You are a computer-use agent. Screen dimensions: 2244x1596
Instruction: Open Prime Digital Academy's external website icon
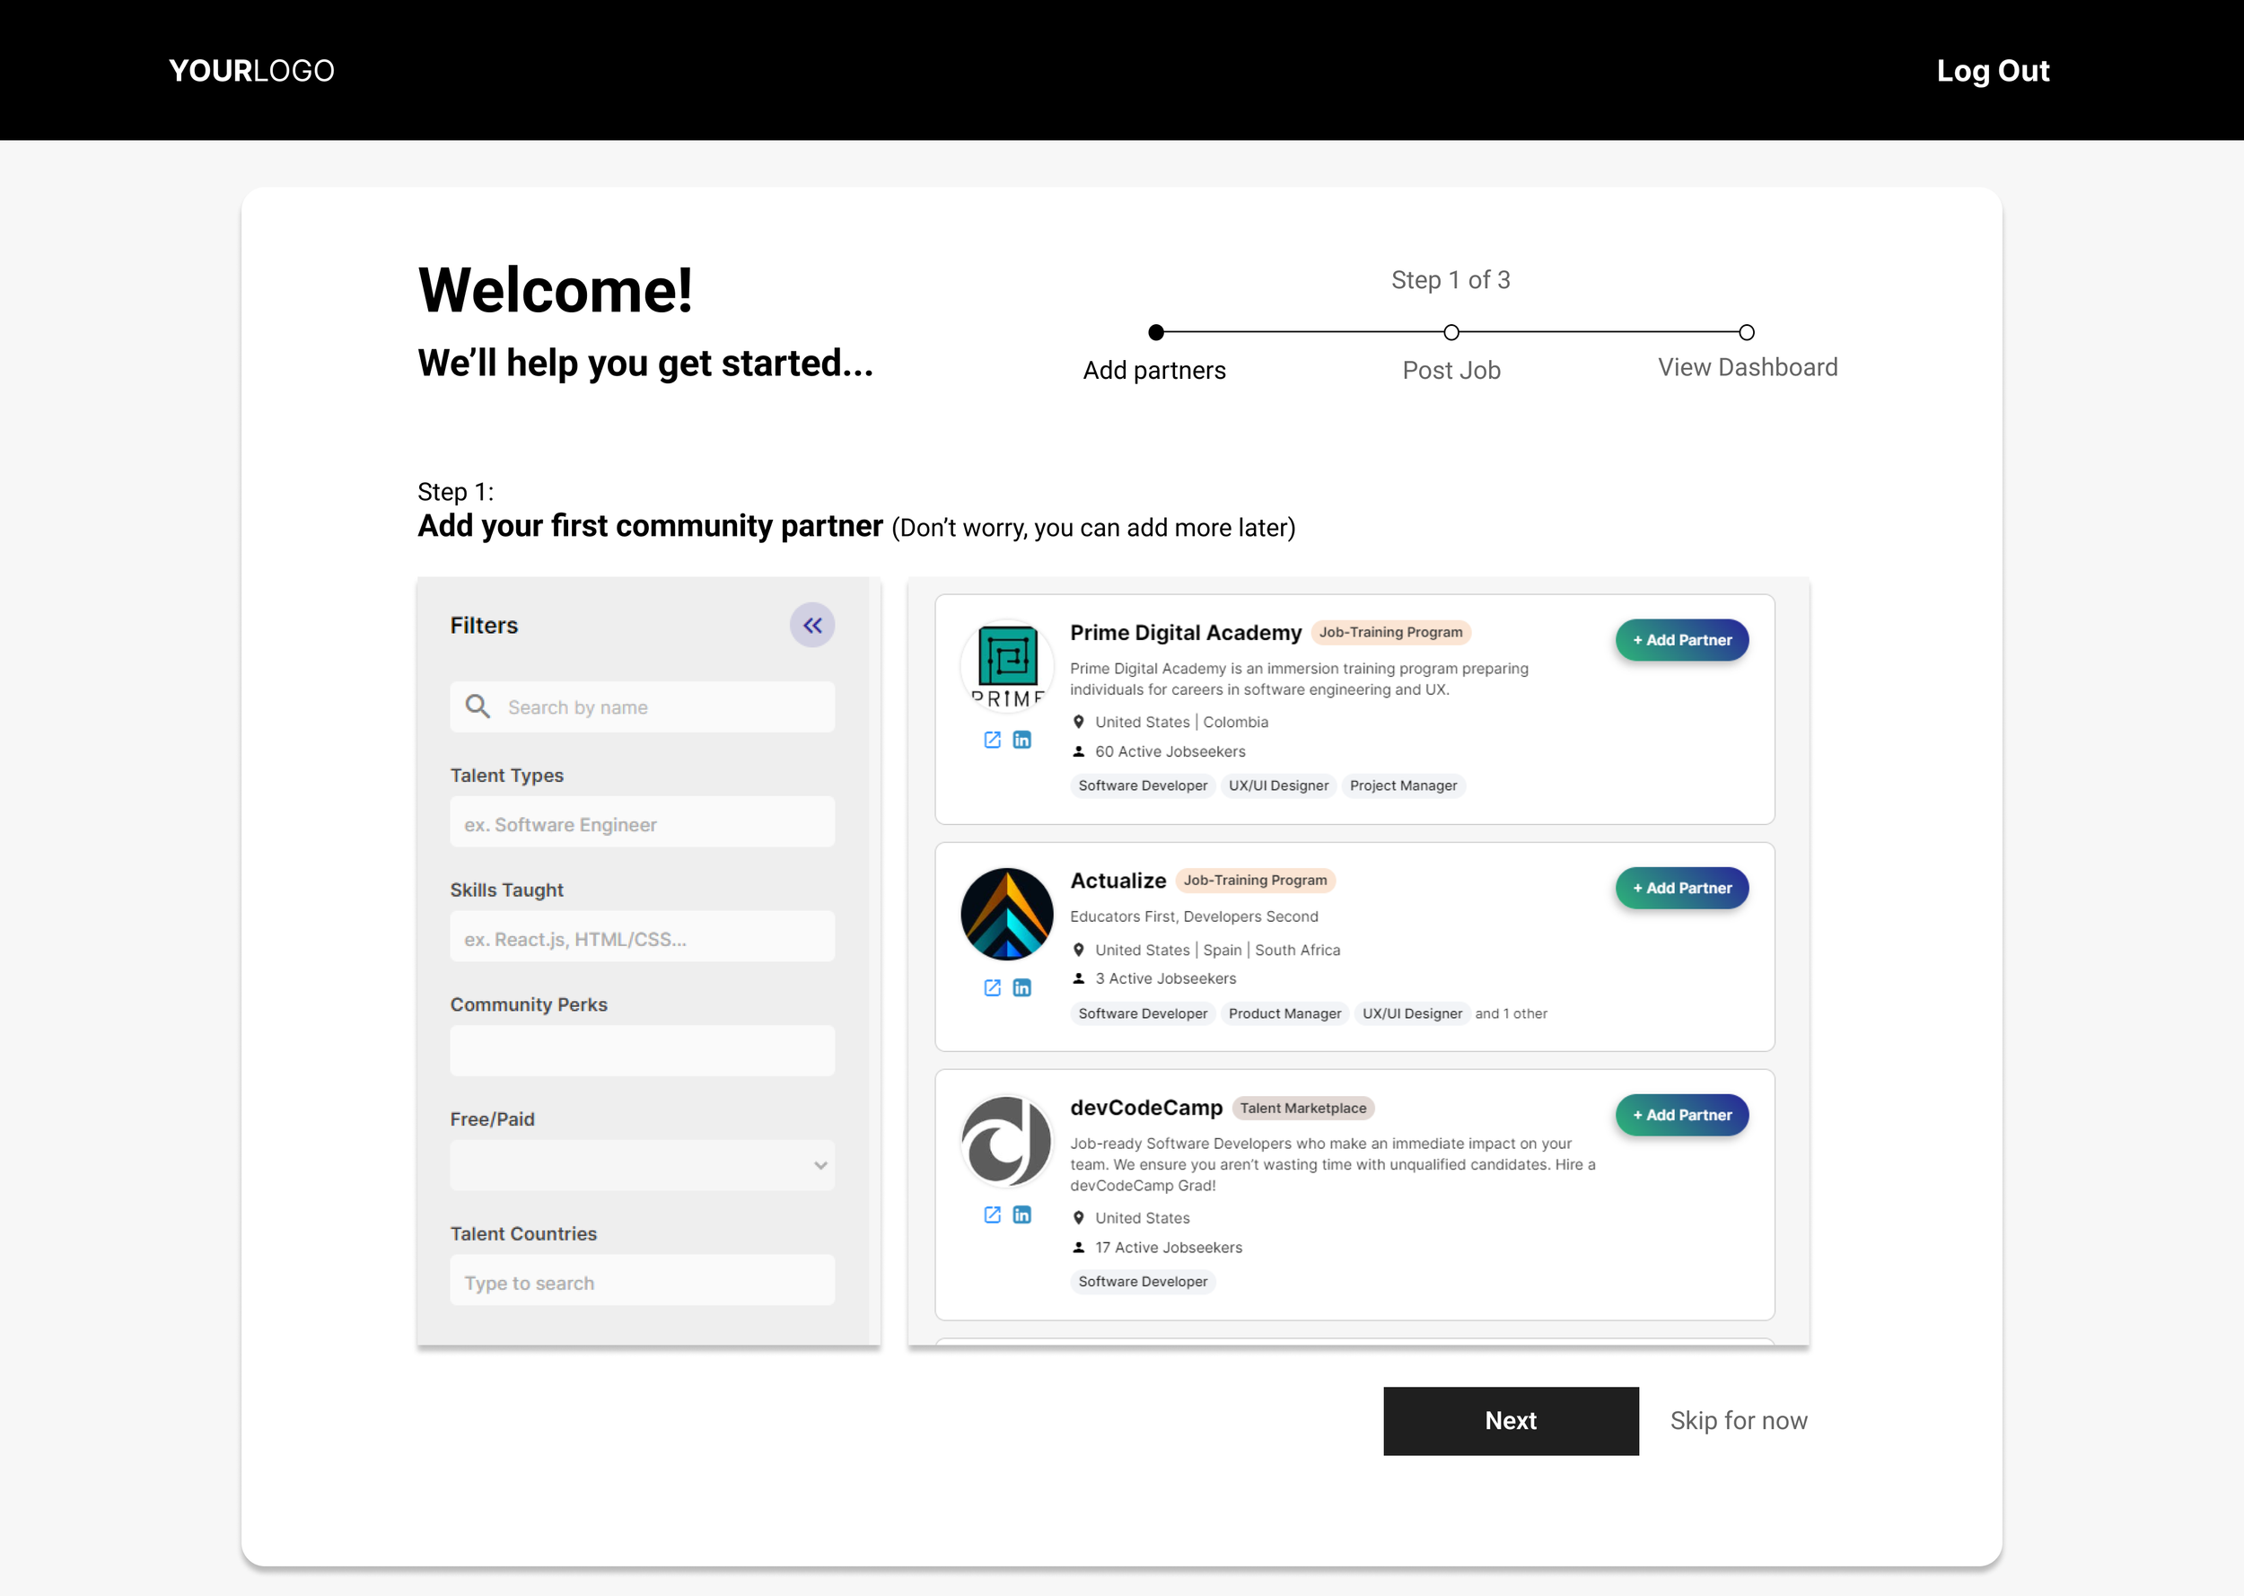point(993,740)
